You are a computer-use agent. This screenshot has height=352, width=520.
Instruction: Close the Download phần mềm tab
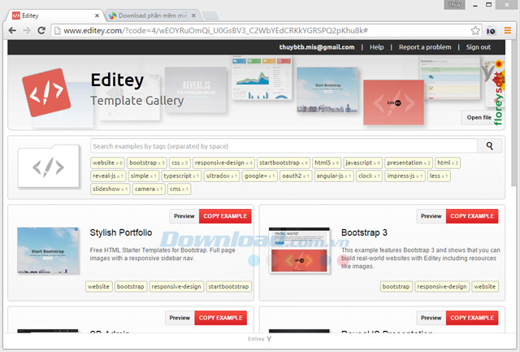tap(193, 15)
